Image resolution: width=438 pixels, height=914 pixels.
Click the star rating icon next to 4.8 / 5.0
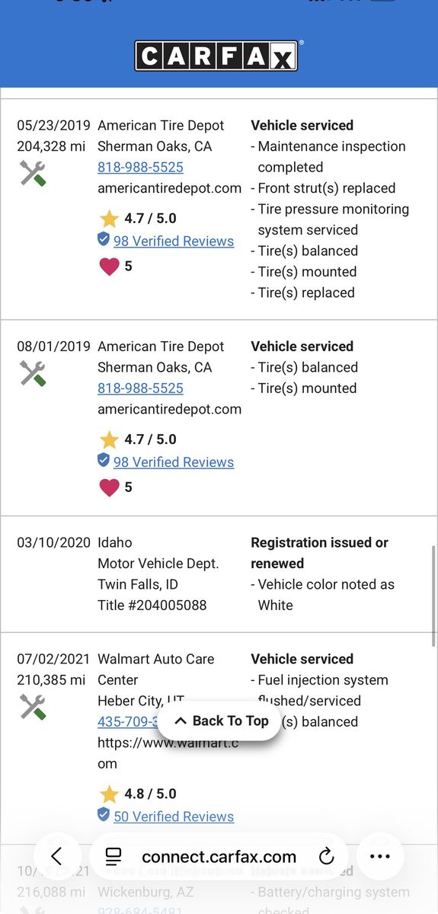click(109, 794)
